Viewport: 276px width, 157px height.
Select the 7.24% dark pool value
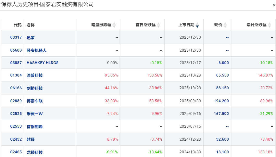(x=113, y=114)
